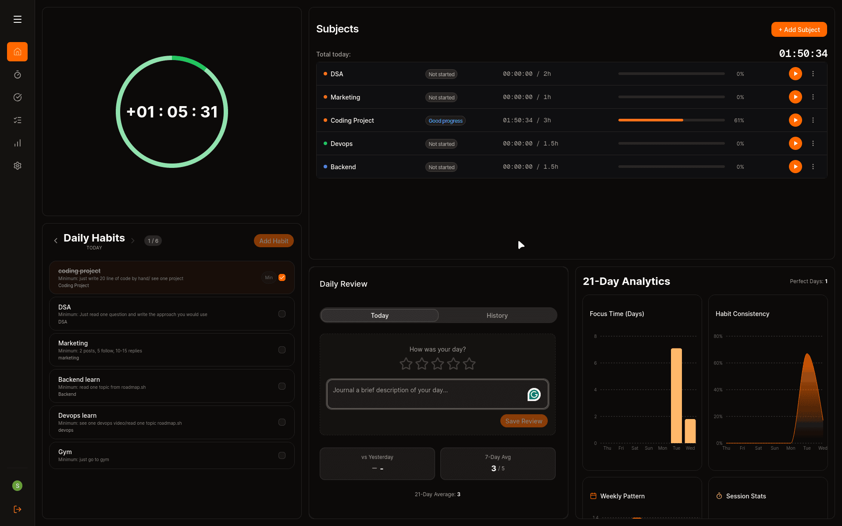Click Backend subject name
Image resolution: width=842 pixels, height=526 pixels.
tap(343, 167)
